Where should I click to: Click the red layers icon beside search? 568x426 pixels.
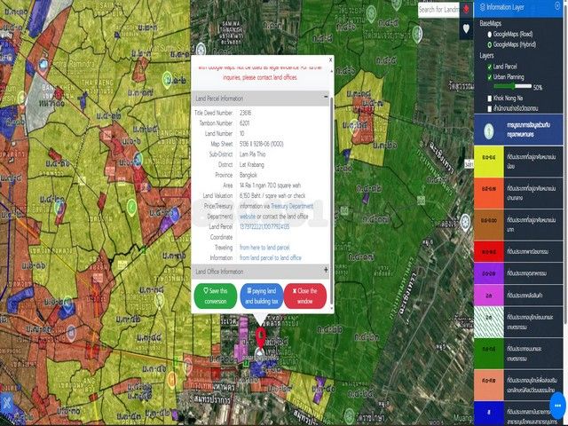pyautogui.click(x=467, y=10)
